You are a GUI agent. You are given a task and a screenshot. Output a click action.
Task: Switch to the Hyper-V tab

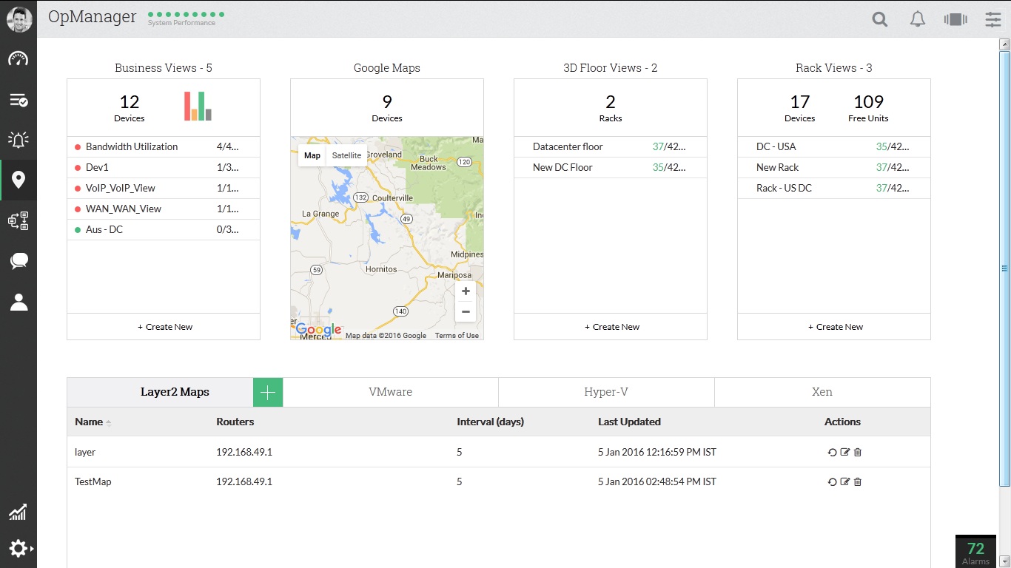coord(606,392)
